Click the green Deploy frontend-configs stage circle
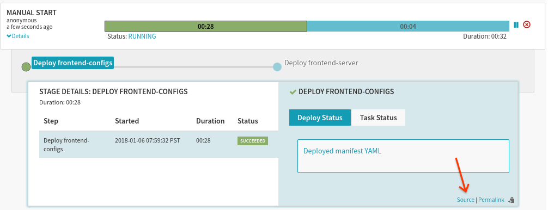The width and height of the screenshot is (548, 210). [x=26, y=66]
